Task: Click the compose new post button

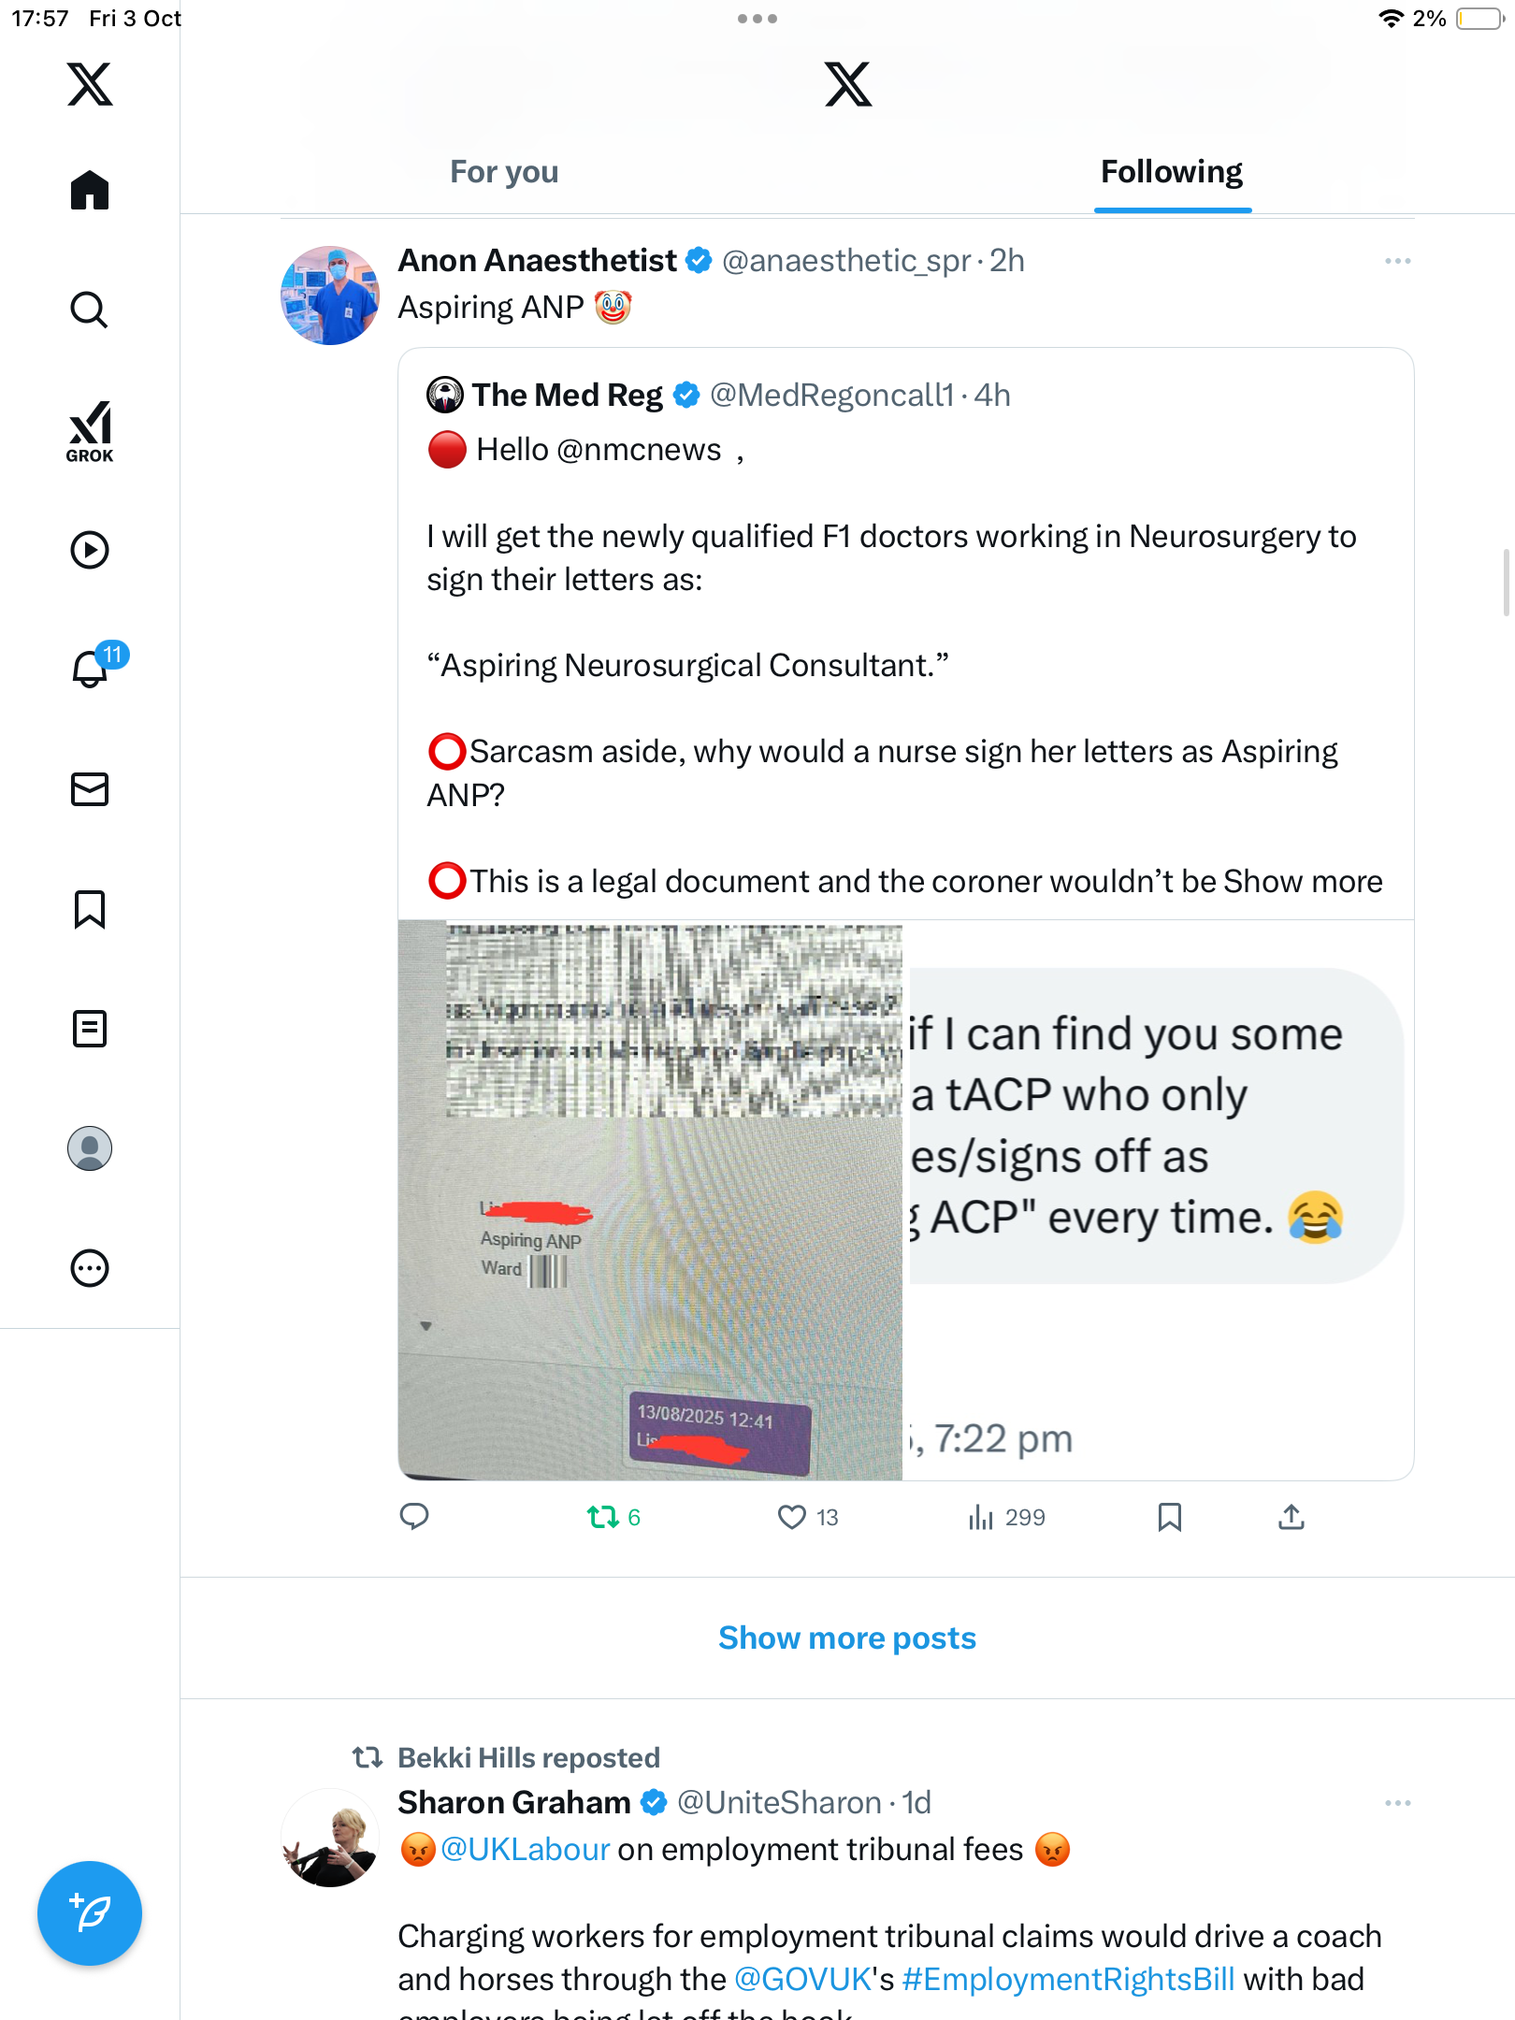Action: [x=90, y=1913]
